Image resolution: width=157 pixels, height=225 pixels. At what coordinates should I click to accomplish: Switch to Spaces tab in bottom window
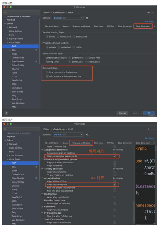[x=65, y=143]
